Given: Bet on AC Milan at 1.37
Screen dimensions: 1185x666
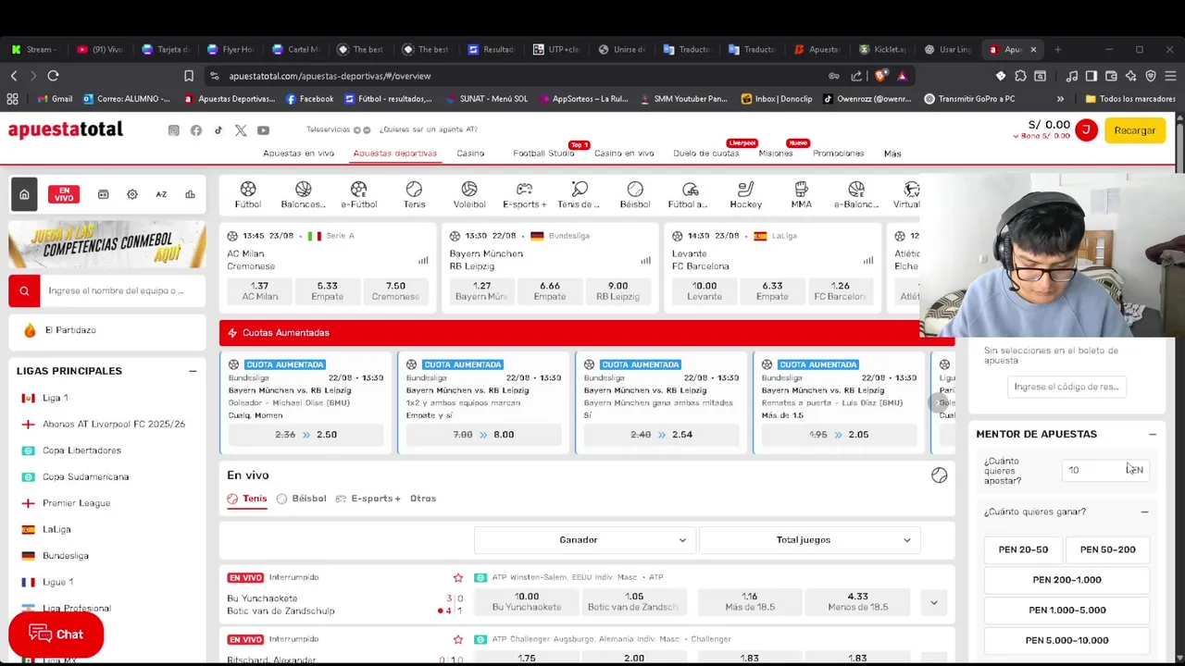Looking at the screenshot, I should (x=259, y=291).
